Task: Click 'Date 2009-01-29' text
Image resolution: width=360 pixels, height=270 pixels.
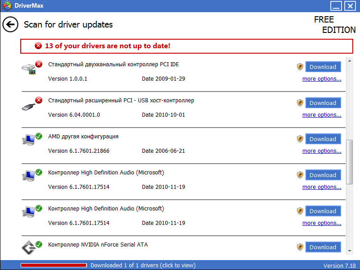Action: click(x=164, y=79)
